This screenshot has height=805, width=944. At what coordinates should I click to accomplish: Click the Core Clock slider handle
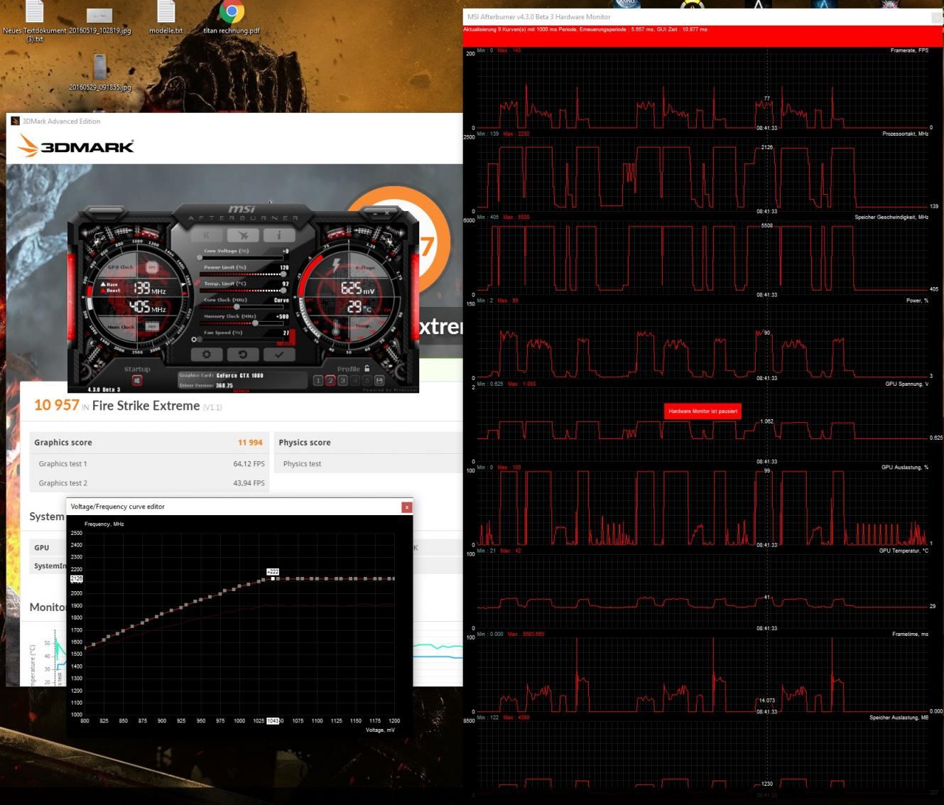(237, 307)
